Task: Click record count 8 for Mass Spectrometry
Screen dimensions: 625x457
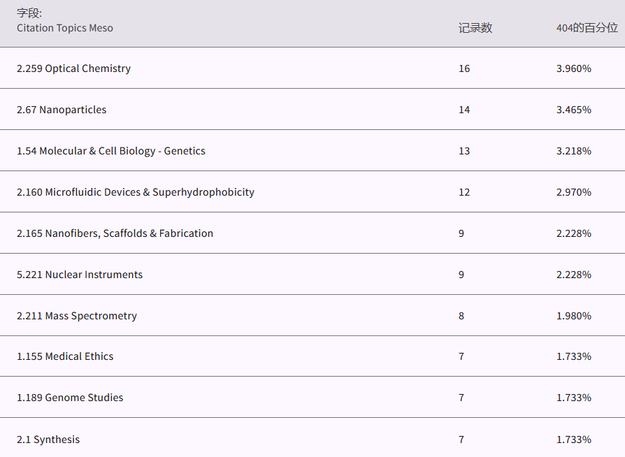Action: 461,316
